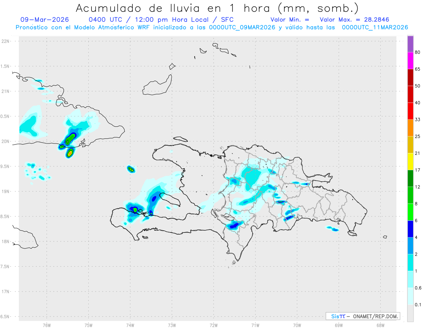The image size is (427, 330).
Task: Pick the dark red swatch between 50 and 65
Action: click(410, 77)
